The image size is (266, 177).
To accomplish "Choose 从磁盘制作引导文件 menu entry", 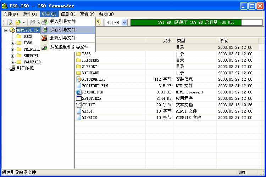I will coord(69,47).
